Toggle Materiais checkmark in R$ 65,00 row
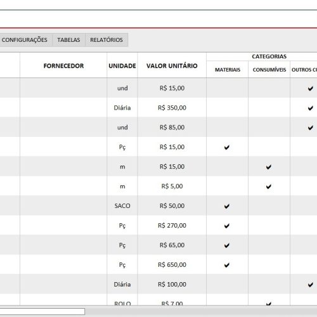This screenshot has width=317, height=317. tap(227, 245)
